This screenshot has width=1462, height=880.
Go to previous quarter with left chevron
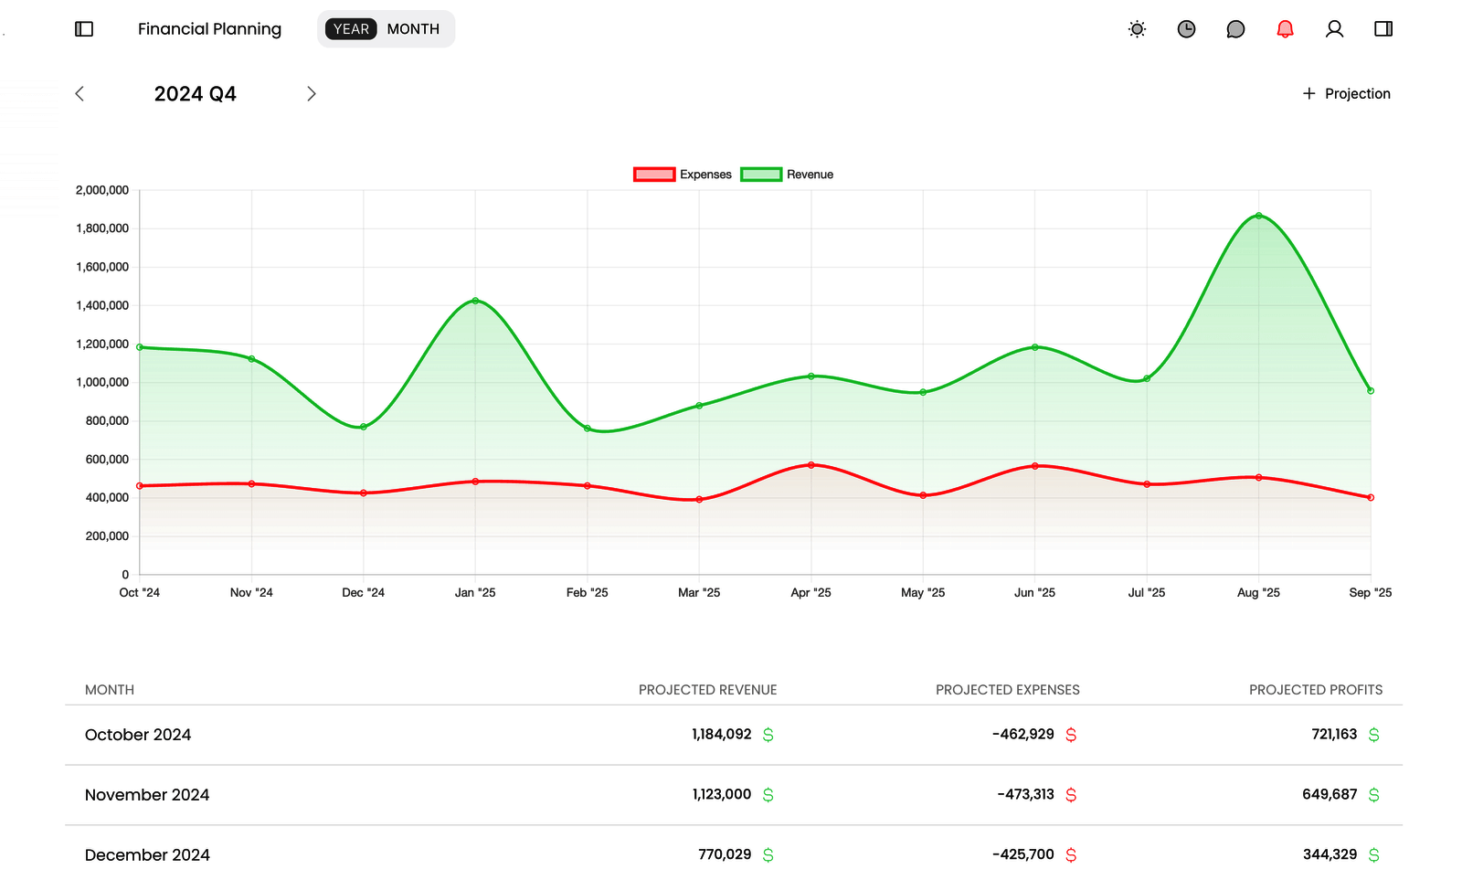79,94
